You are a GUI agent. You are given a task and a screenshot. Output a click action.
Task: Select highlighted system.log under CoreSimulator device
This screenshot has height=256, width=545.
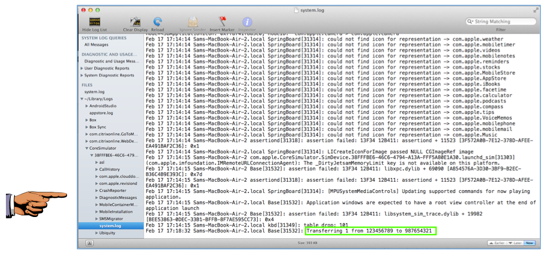pyautogui.click(x=111, y=226)
